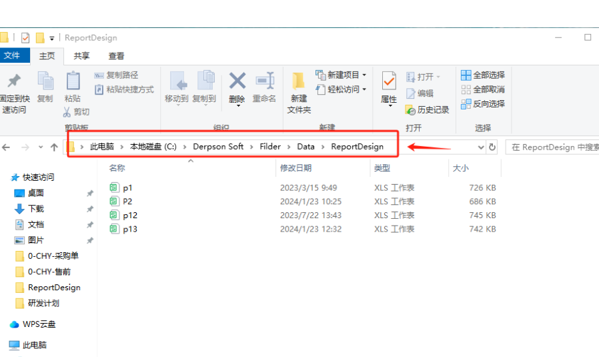
Task: Open ReportDesign folder in Quick access
Action: tap(53, 288)
